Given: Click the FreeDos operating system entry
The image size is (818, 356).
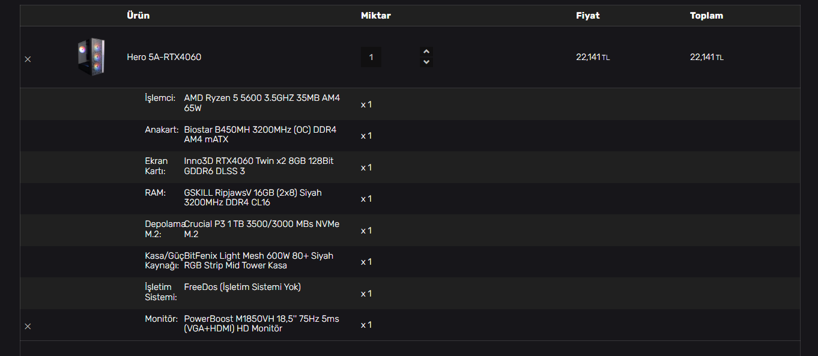Looking at the screenshot, I should 242,287.
